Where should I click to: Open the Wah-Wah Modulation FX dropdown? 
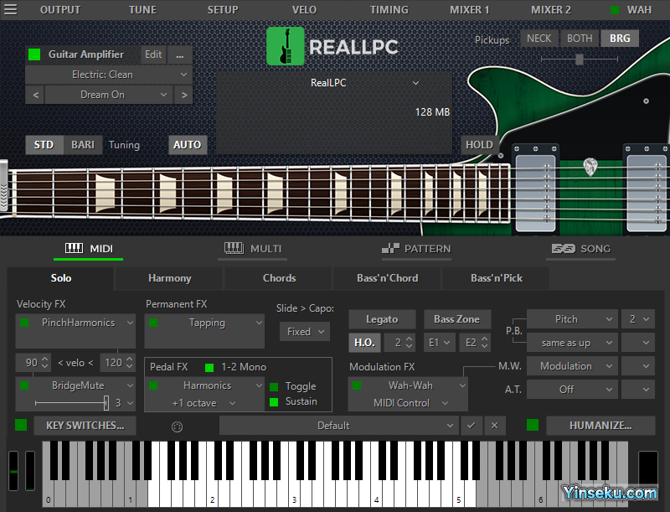pyautogui.click(x=409, y=385)
